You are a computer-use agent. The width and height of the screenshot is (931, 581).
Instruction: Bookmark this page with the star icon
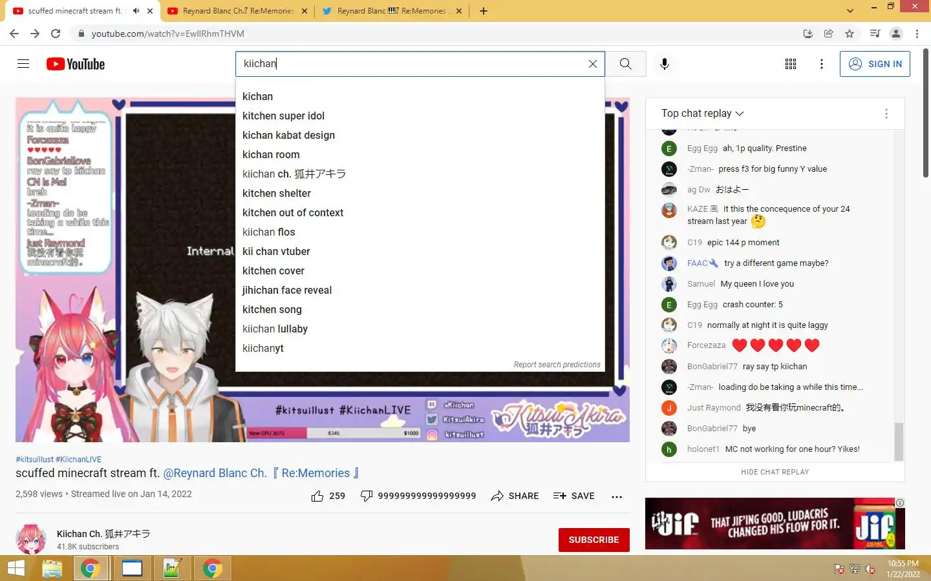[x=850, y=34]
